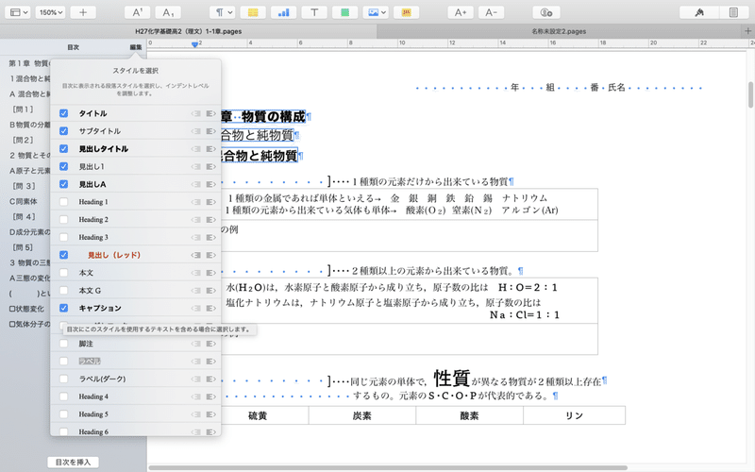Uncheck the キャプション style checkbox
755x472 pixels.
click(63, 308)
